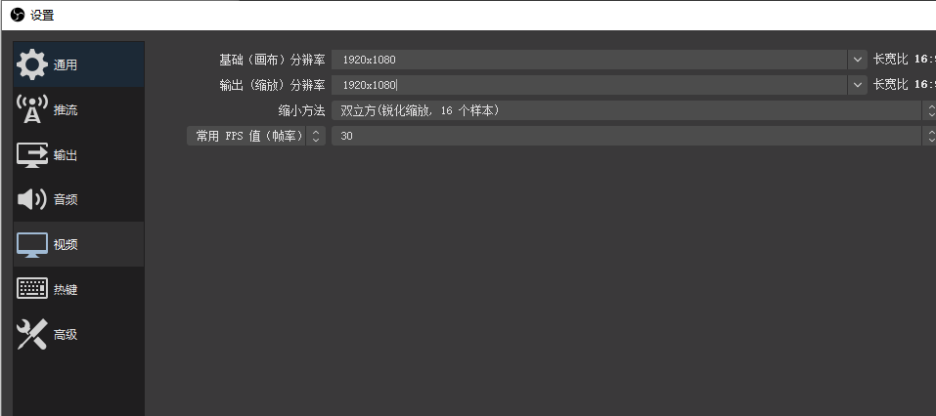Open the 输出 (Output) monitor-arrow icon

31,155
